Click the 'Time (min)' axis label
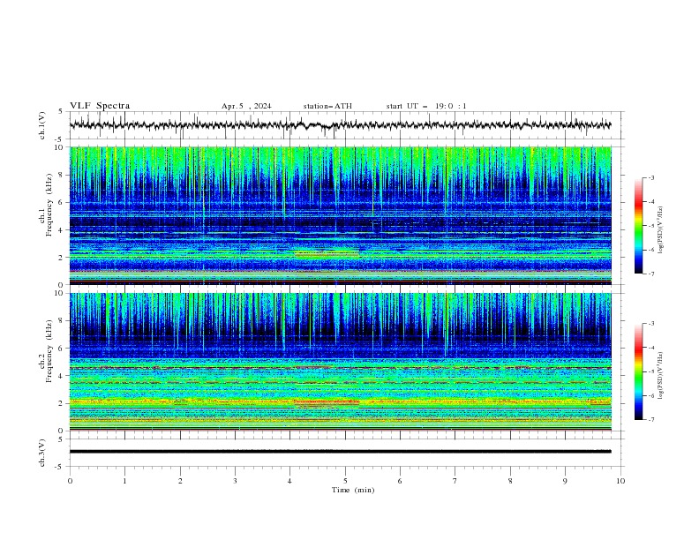 coord(353,490)
